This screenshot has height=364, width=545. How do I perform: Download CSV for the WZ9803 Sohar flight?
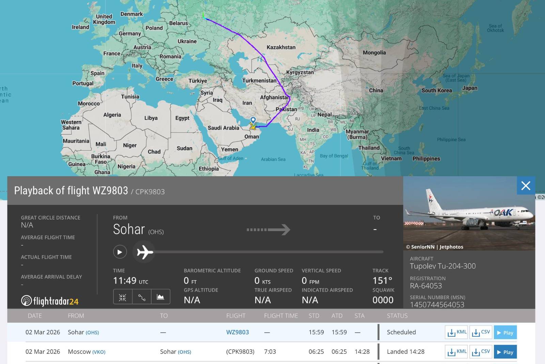click(481, 332)
